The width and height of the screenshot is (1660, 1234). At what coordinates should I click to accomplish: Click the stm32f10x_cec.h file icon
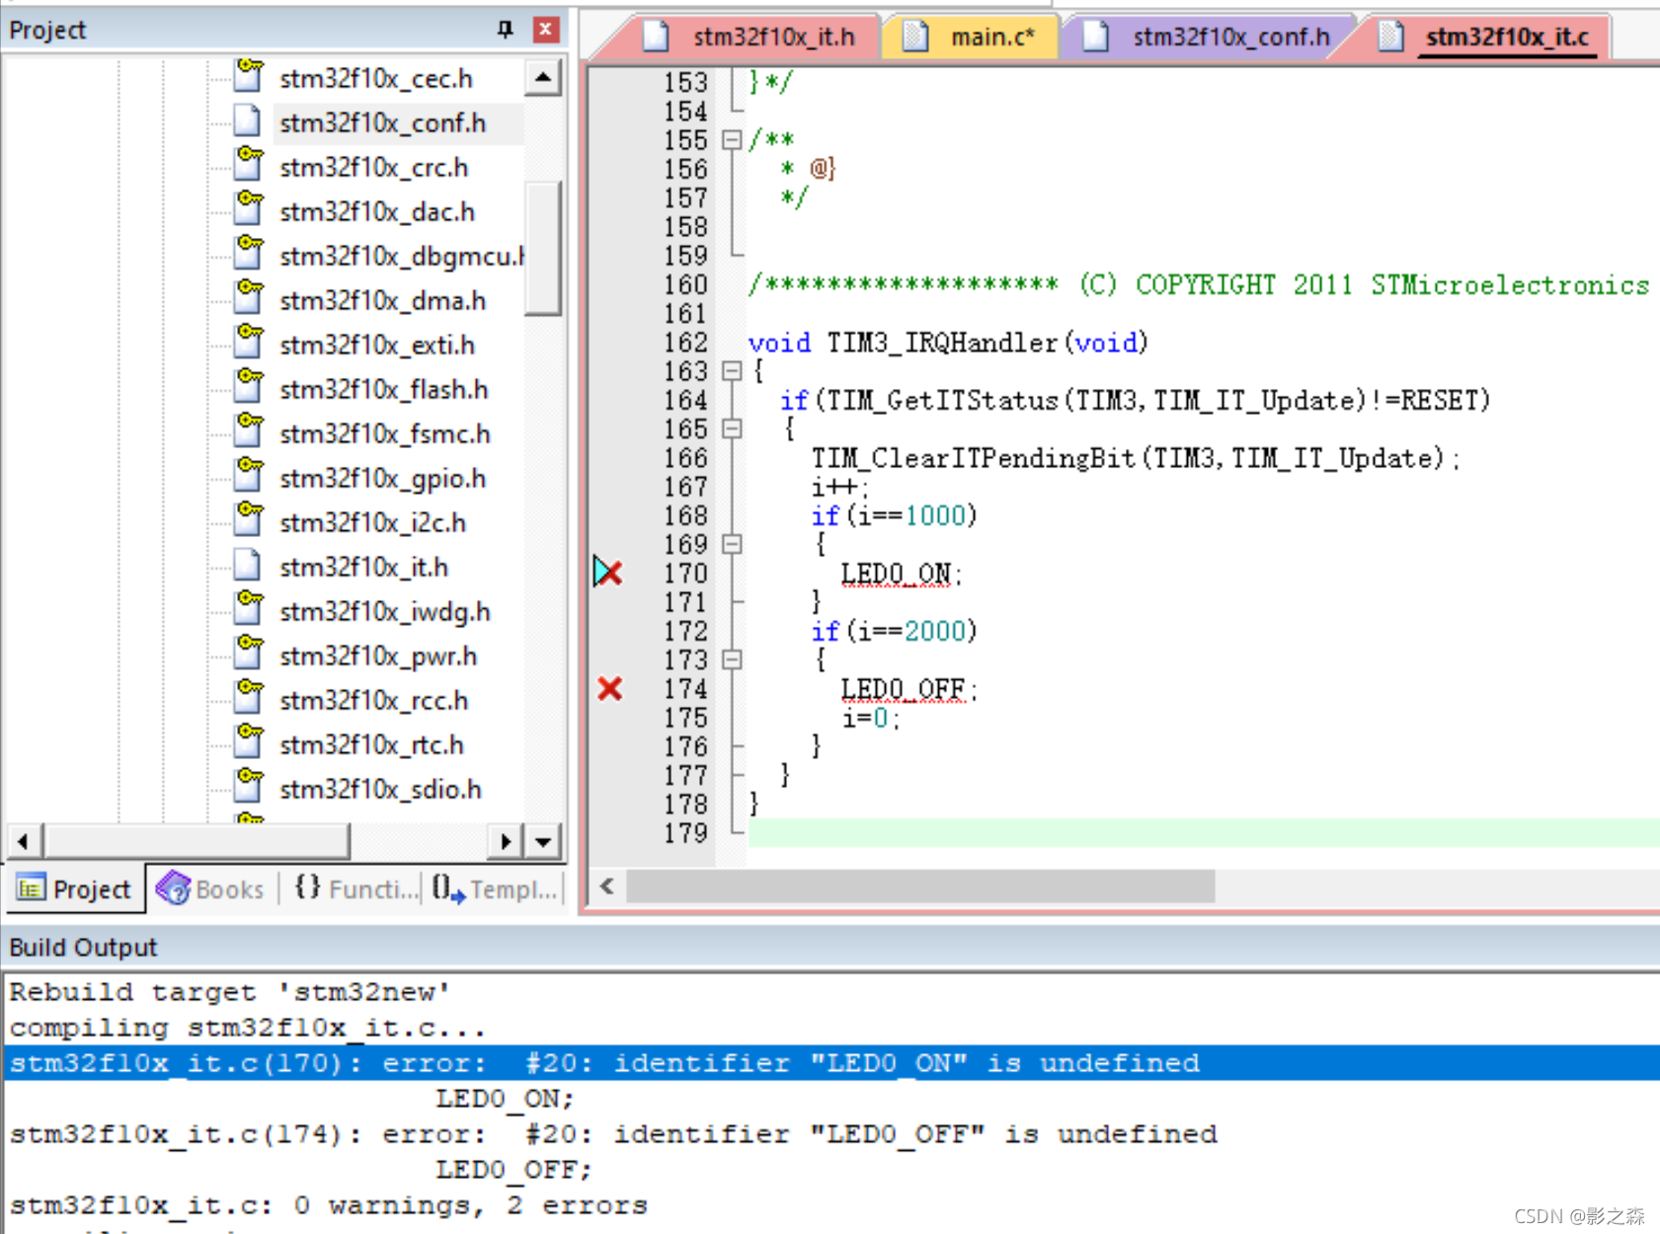[x=248, y=76]
